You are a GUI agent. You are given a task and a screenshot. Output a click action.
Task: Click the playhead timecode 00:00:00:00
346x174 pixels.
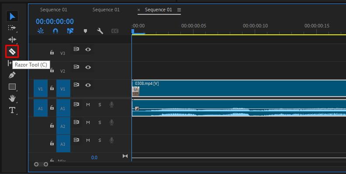(55, 21)
